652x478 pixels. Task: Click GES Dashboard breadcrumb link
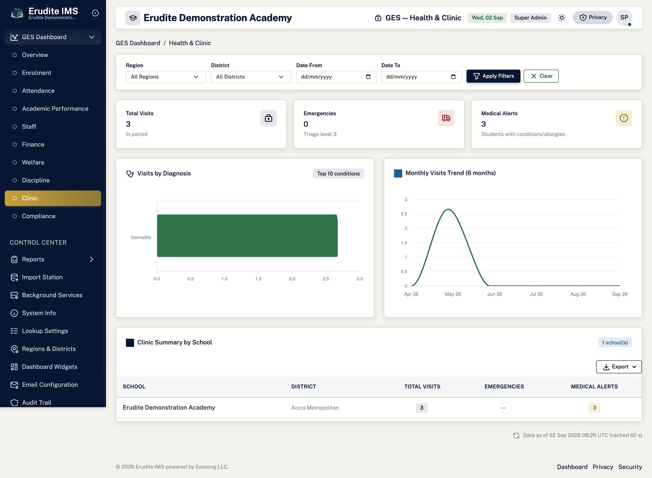point(138,43)
